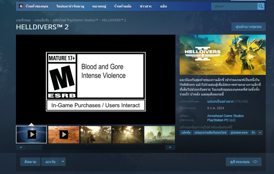Image resolution: width=274 pixels, height=174 pixels.
Task: Click the เกมแอ็คชัน breadcrumb link
Action: click(x=42, y=20)
